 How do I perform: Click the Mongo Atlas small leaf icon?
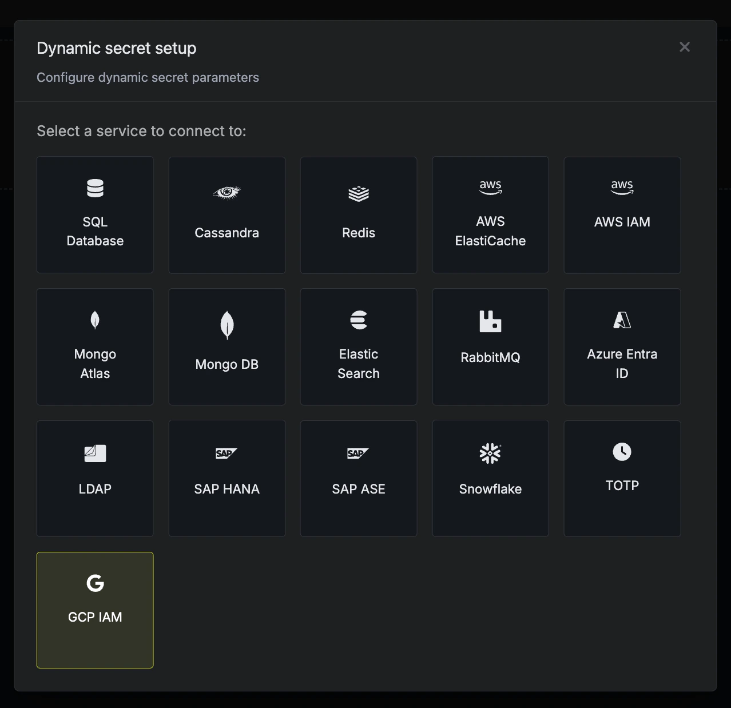pos(95,320)
